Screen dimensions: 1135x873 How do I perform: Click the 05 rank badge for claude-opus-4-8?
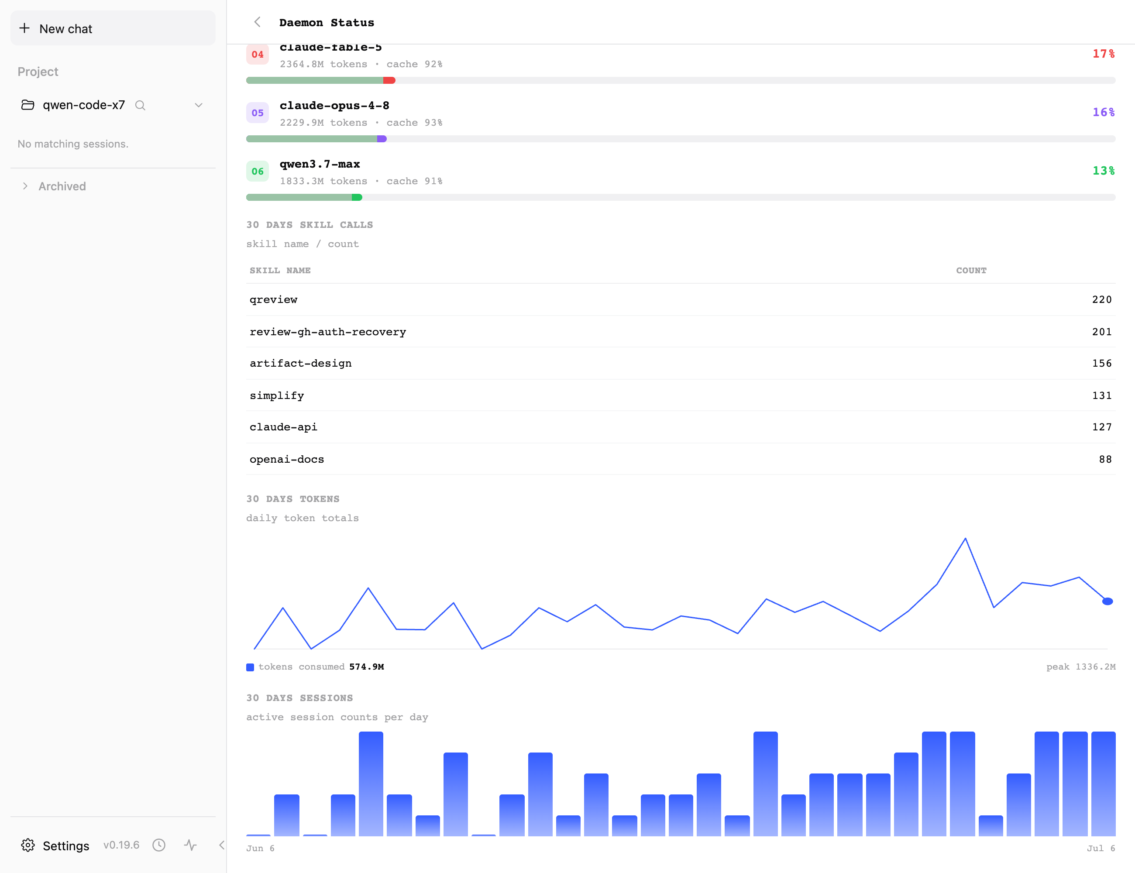(x=257, y=113)
